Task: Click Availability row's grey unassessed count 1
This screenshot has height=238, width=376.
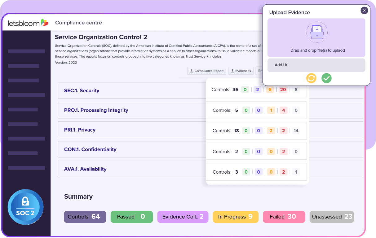Action: point(296,172)
